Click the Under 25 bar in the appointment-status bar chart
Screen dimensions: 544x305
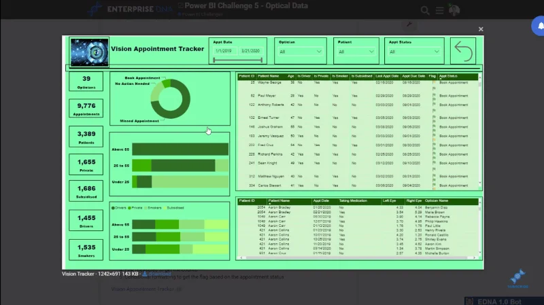click(x=180, y=181)
